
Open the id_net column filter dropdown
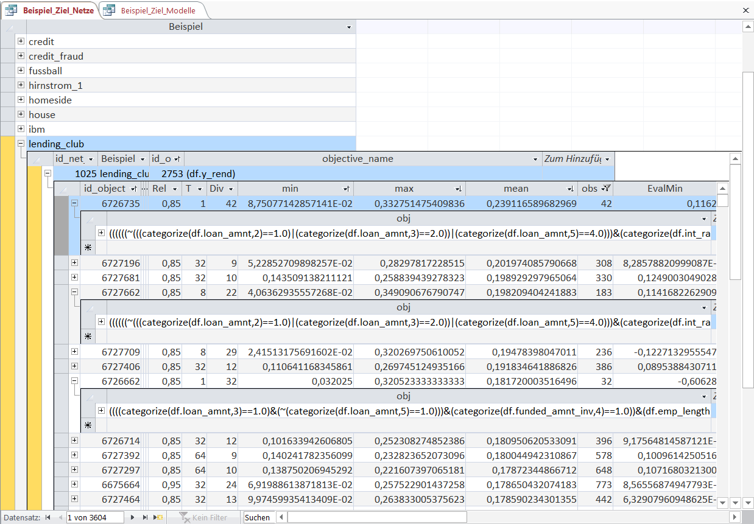coord(91,159)
